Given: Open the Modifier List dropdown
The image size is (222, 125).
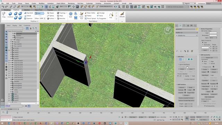Looking at the screenshot, I should (187, 33).
